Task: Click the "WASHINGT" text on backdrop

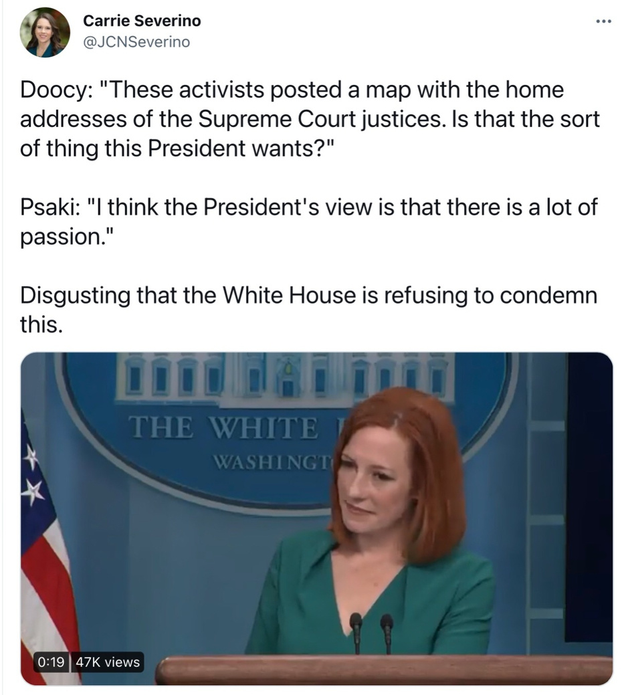Action: (272, 463)
